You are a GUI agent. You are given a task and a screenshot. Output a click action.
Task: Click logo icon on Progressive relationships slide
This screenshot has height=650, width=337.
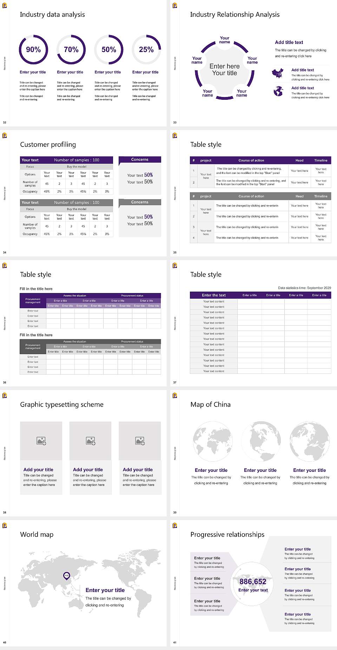175,525
